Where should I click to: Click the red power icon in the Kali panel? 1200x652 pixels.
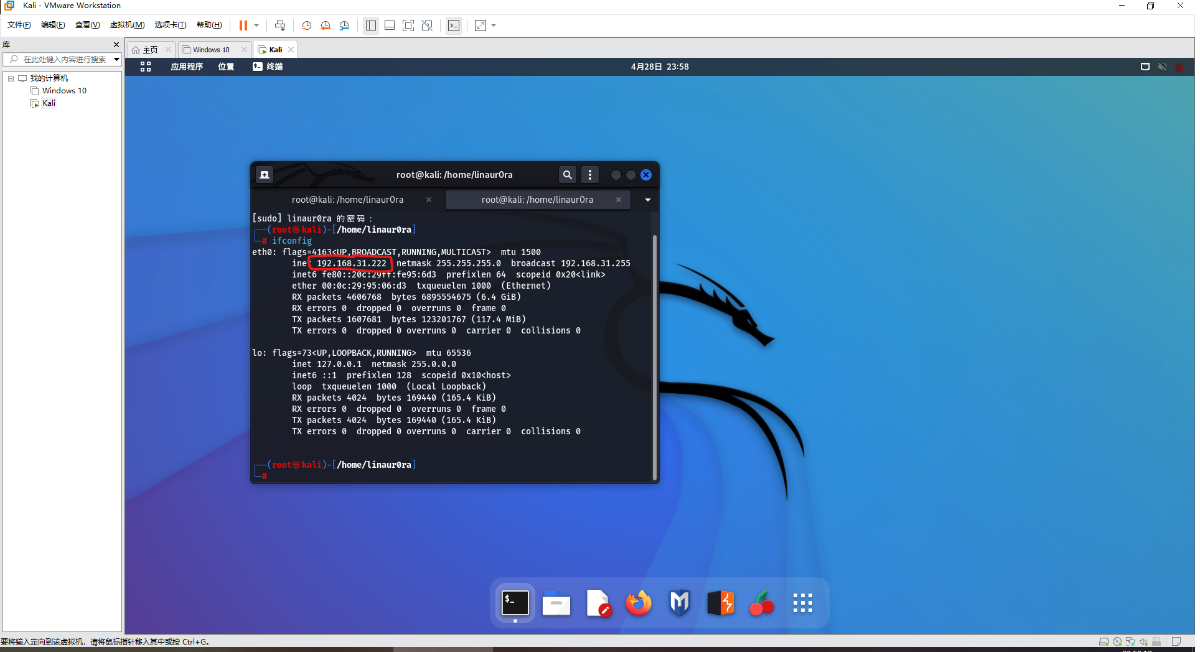tap(1179, 67)
